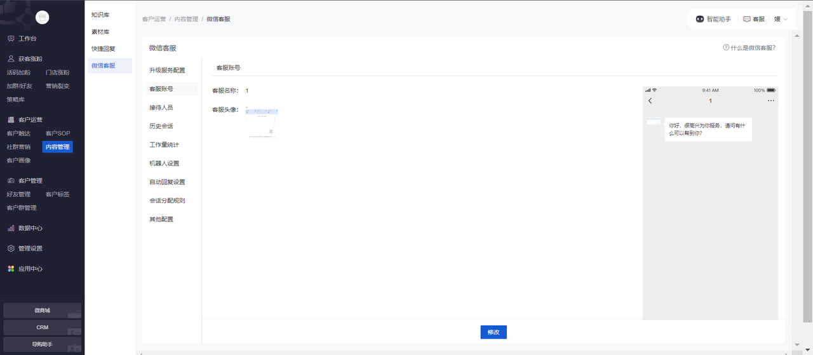This screenshot has height=355, width=813.
Task: Click the back arrow in phone preview
Action: tap(650, 101)
